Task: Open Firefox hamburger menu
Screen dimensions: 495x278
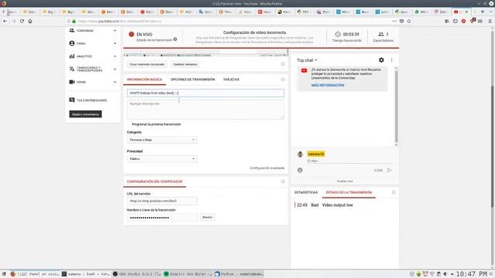Action: [490, 21]
